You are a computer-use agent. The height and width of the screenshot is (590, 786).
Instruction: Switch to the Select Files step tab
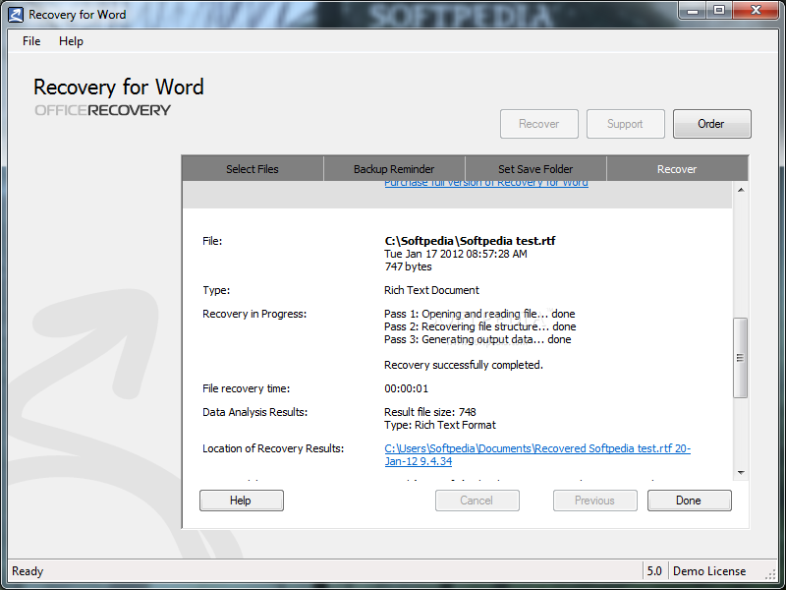coord(253,169)
